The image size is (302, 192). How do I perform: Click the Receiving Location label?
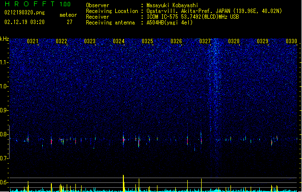point(112,11)
